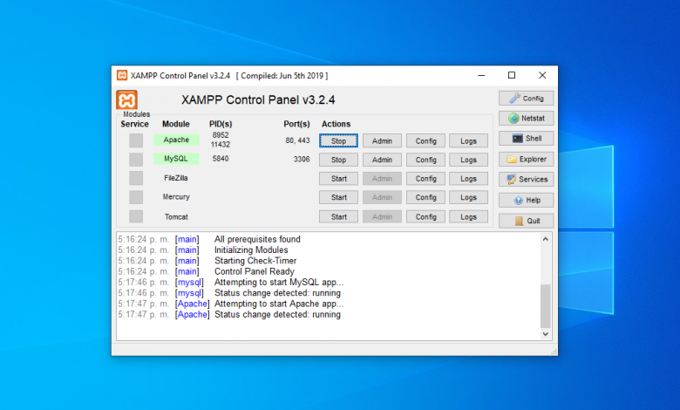The image size is (680, 410).
Task: Click the log line 'Initializing Modules'
Action: point(251,249)
